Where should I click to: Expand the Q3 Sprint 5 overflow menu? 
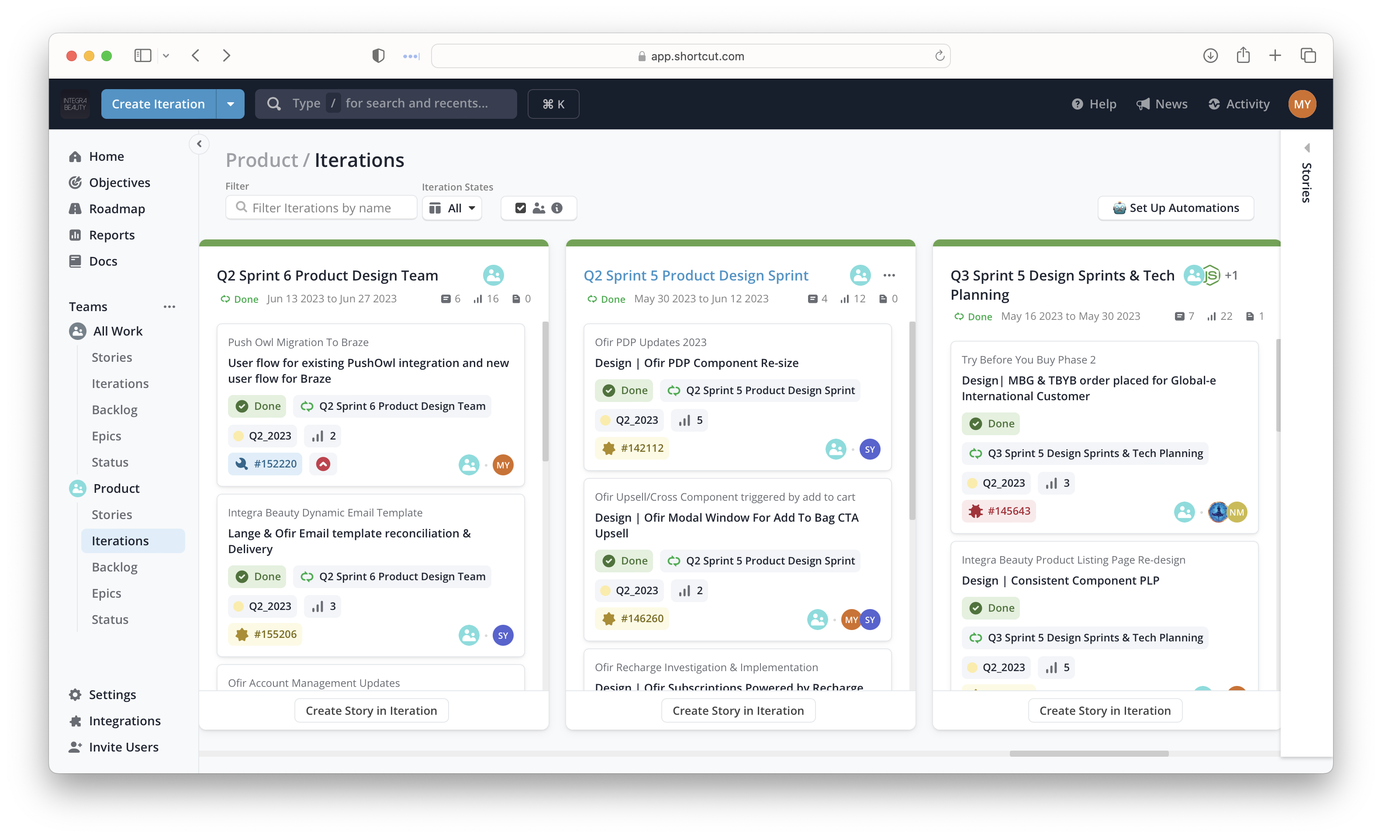click(x=1256, y=275)
